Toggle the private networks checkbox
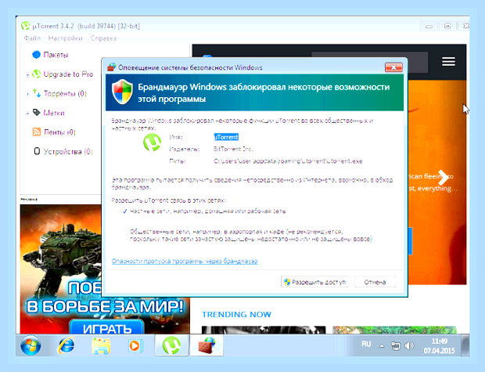Viewport: 485px width, 372px height. click(x=124, y=211)
